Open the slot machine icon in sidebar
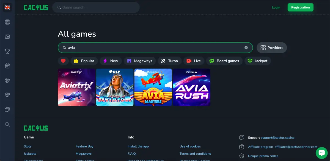The width and height of the screenshot is (330, 161). pos(7,22)
